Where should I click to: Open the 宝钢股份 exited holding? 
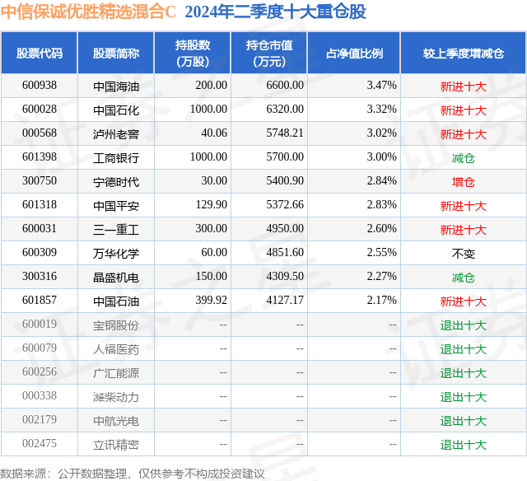pyautogui.click(x=116, y=325)
